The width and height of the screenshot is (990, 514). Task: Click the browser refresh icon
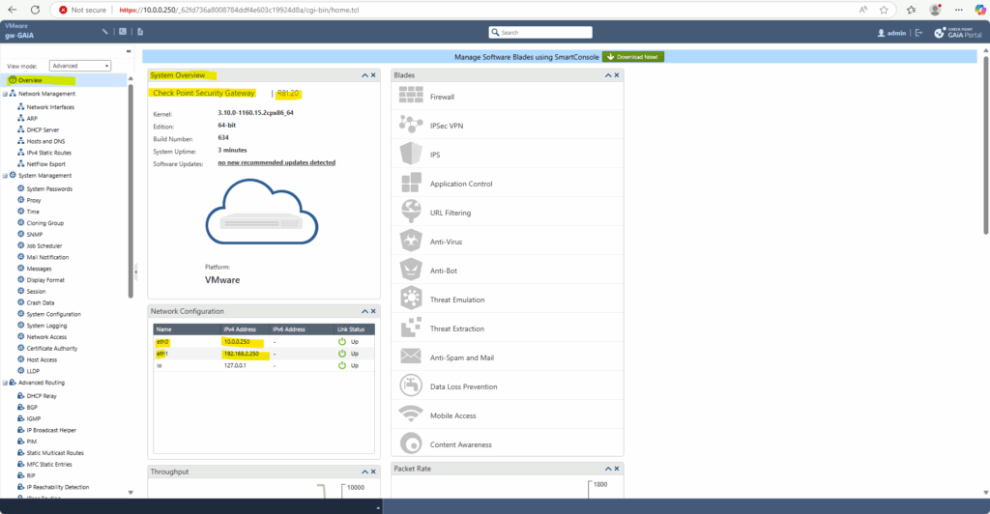(x=36, y=10)
